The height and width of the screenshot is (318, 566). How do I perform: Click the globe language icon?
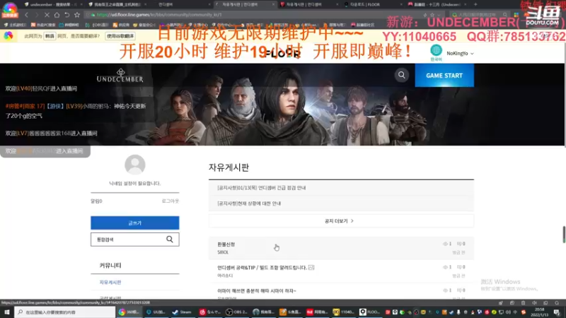tap(436, 50)
